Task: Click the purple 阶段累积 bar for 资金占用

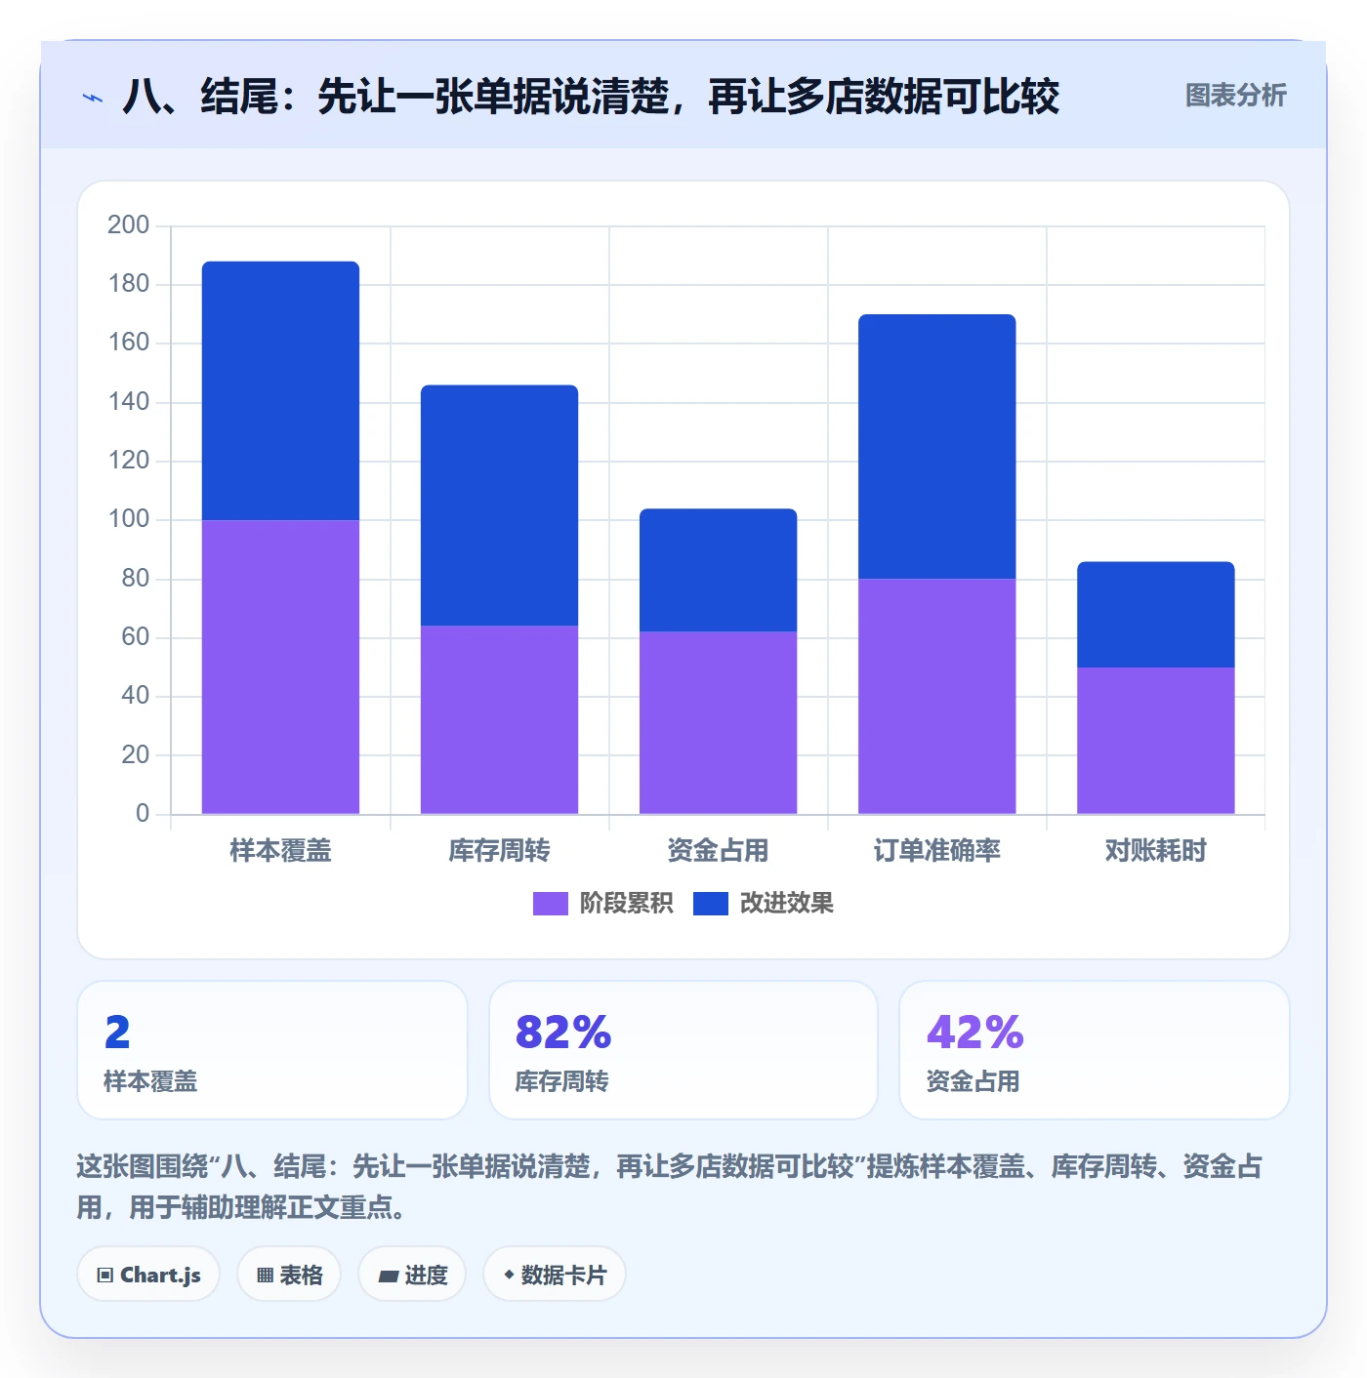Action: pyautogui.click(x=718, y=722)
